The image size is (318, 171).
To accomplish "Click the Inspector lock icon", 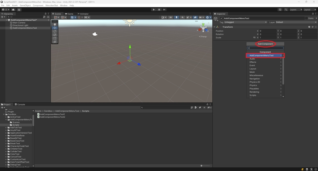I will point(312,14).
